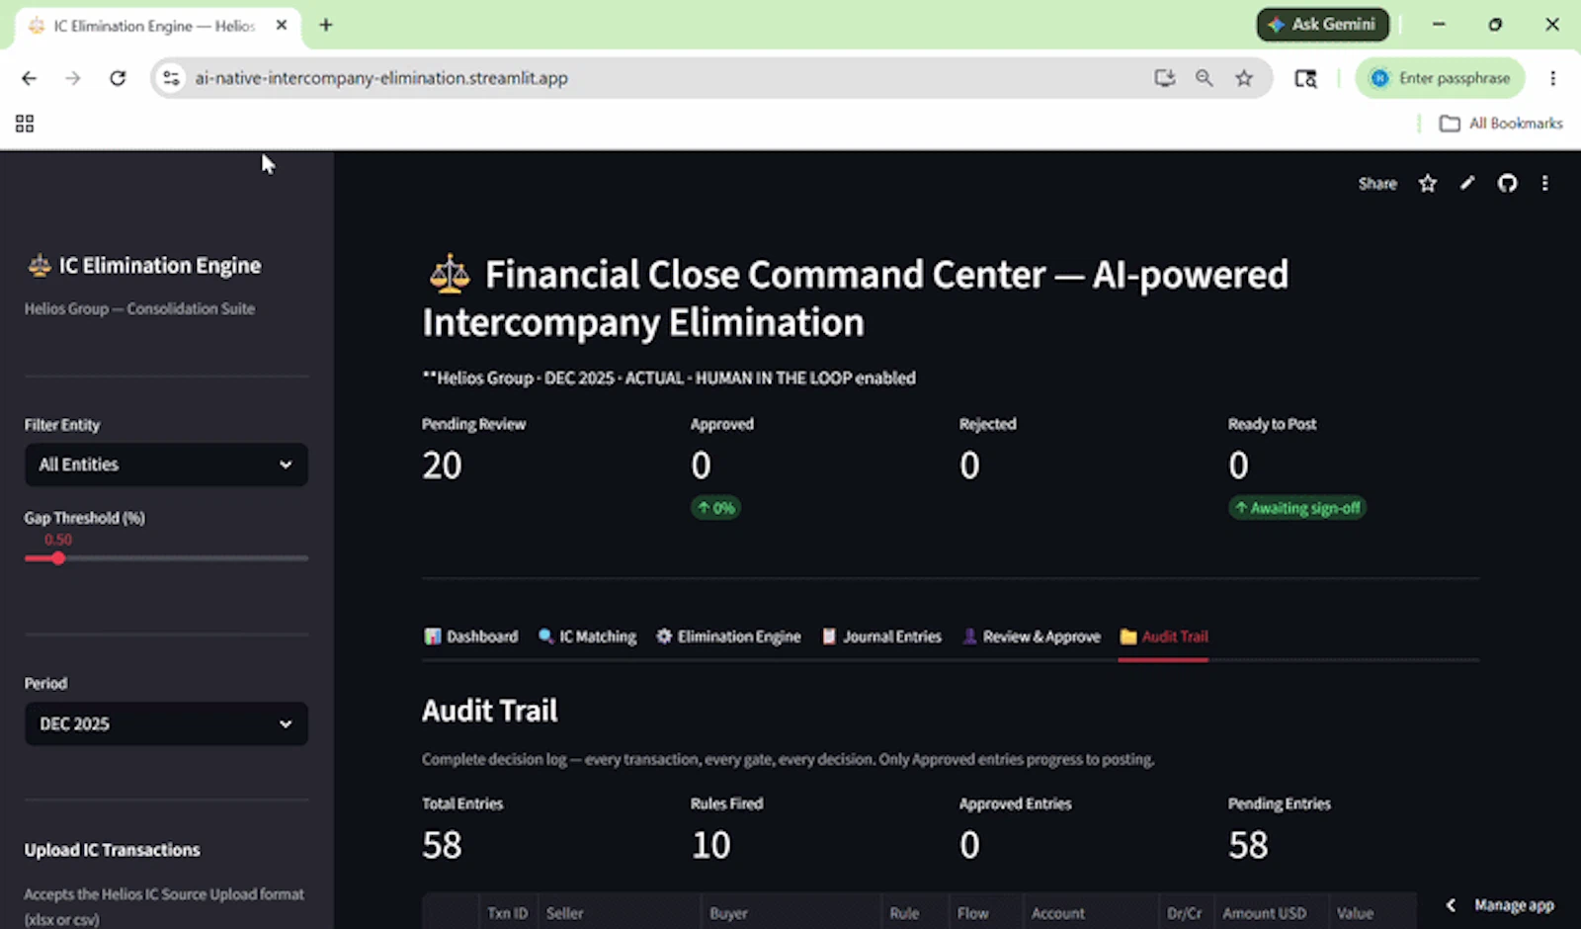Click the Upload IC Transactions heading
The image size is (1581, 929).
pos(112,850)
